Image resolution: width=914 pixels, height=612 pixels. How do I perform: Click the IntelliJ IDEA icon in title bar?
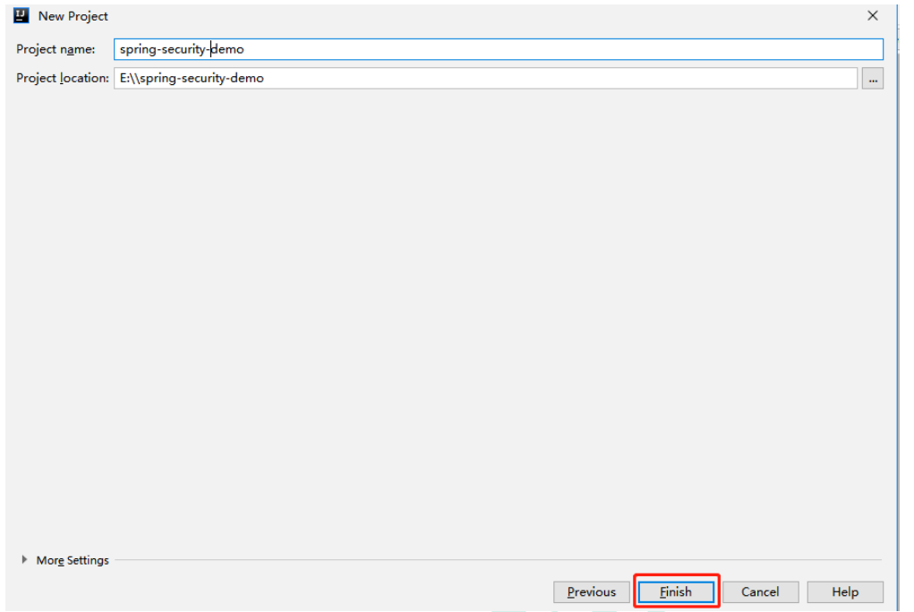pyautogui.click(x=21, y=16)
